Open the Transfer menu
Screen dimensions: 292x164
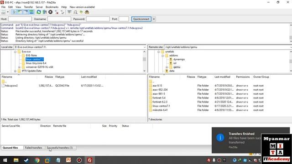click(28, 7)
